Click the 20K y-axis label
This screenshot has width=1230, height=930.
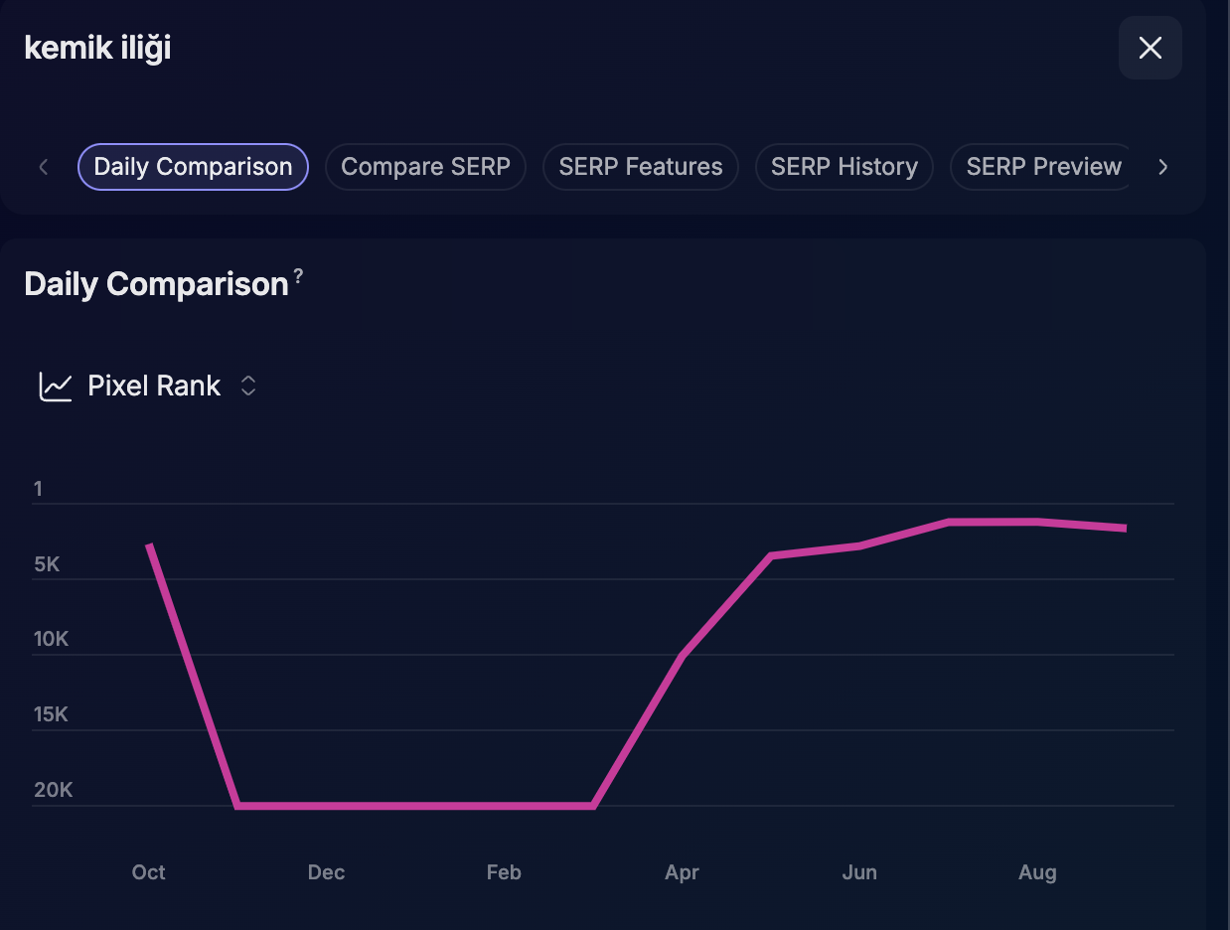[x=54, y=790]
